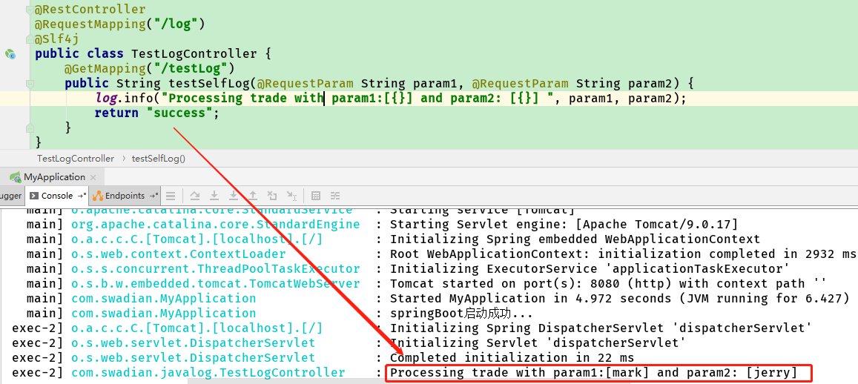Click Spring bean gutter icon beside TestLogController
858x384 pixels.
(10, 53)
